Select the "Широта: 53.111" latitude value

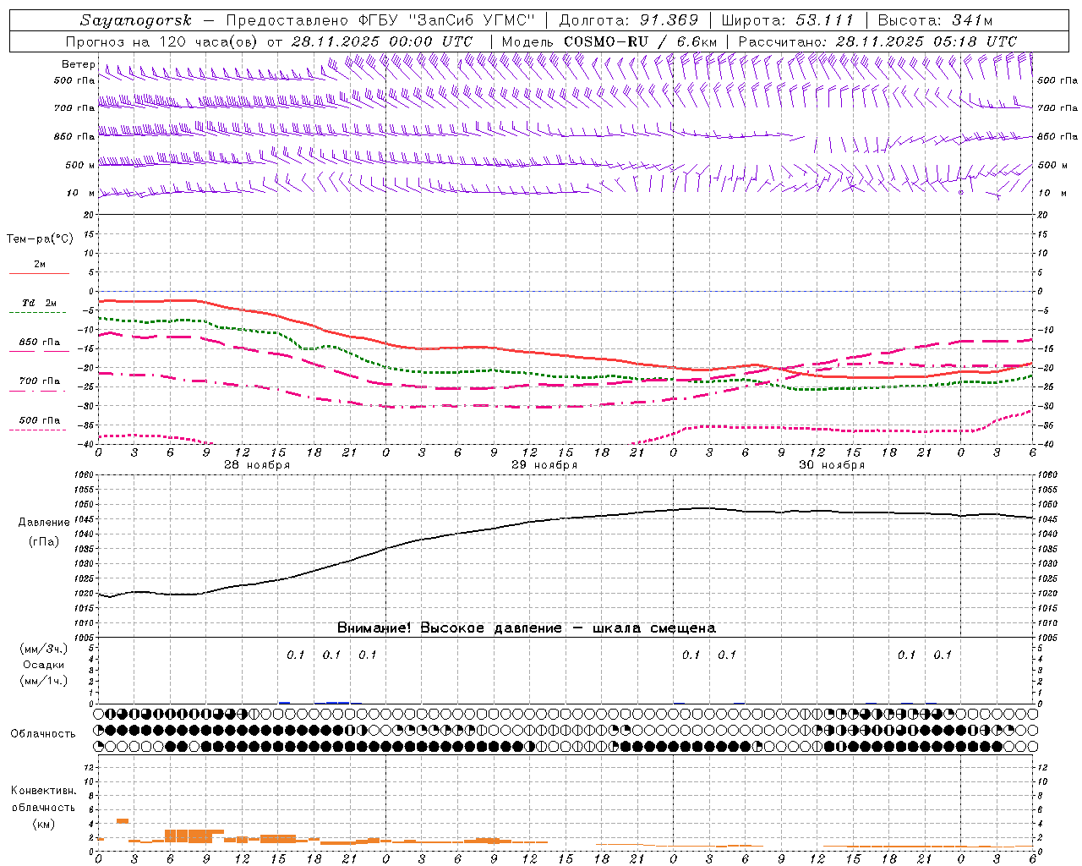[x=788, y=20]
